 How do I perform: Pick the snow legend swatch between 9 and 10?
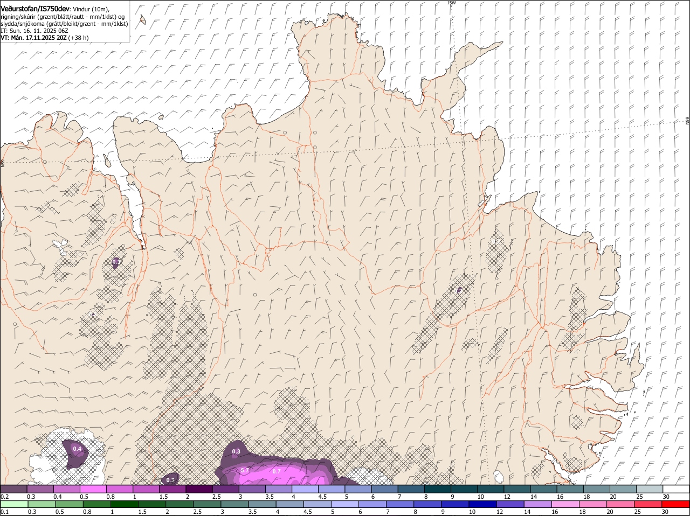click(464, 489)
